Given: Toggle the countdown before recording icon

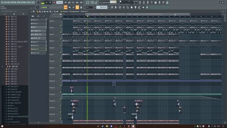Looking at the screenshot, I should click(x=73, y=2).
